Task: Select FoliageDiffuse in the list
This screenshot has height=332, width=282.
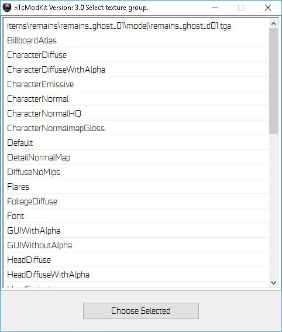Action: click(x=136, y=201)
